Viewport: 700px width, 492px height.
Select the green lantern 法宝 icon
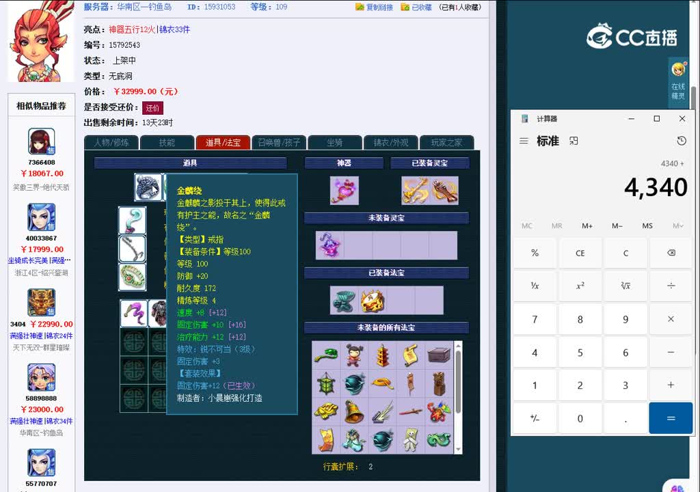click(326, 383)
